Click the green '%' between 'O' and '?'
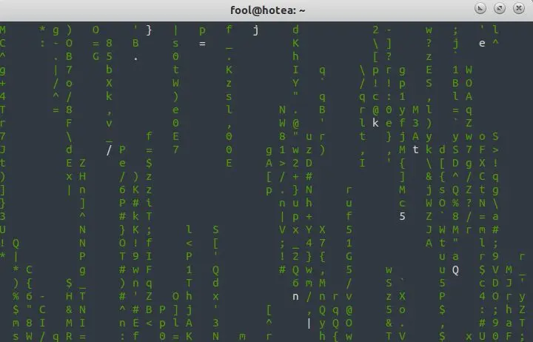533x342 pixels. [x=455, y=203]
